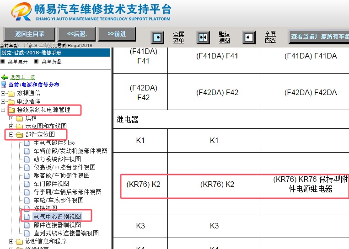
Task: Click the 车门部件视图 document icon
Action: pos(27,184)
